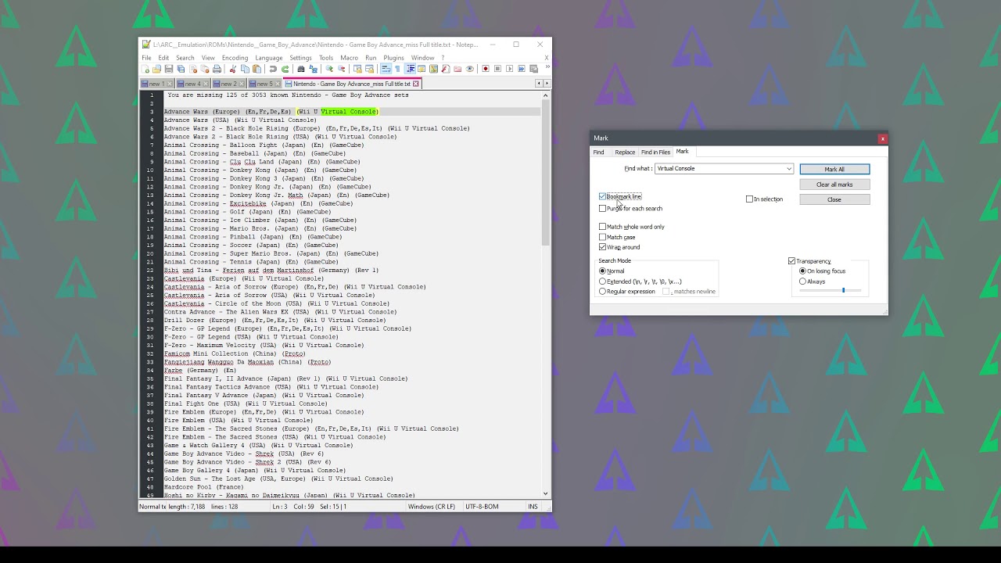The width and height of the screenshot is (1001, 563).
Task: Click the Zoom Out toolbar icon
Action: pyautogui.click(x=341, y=69)
